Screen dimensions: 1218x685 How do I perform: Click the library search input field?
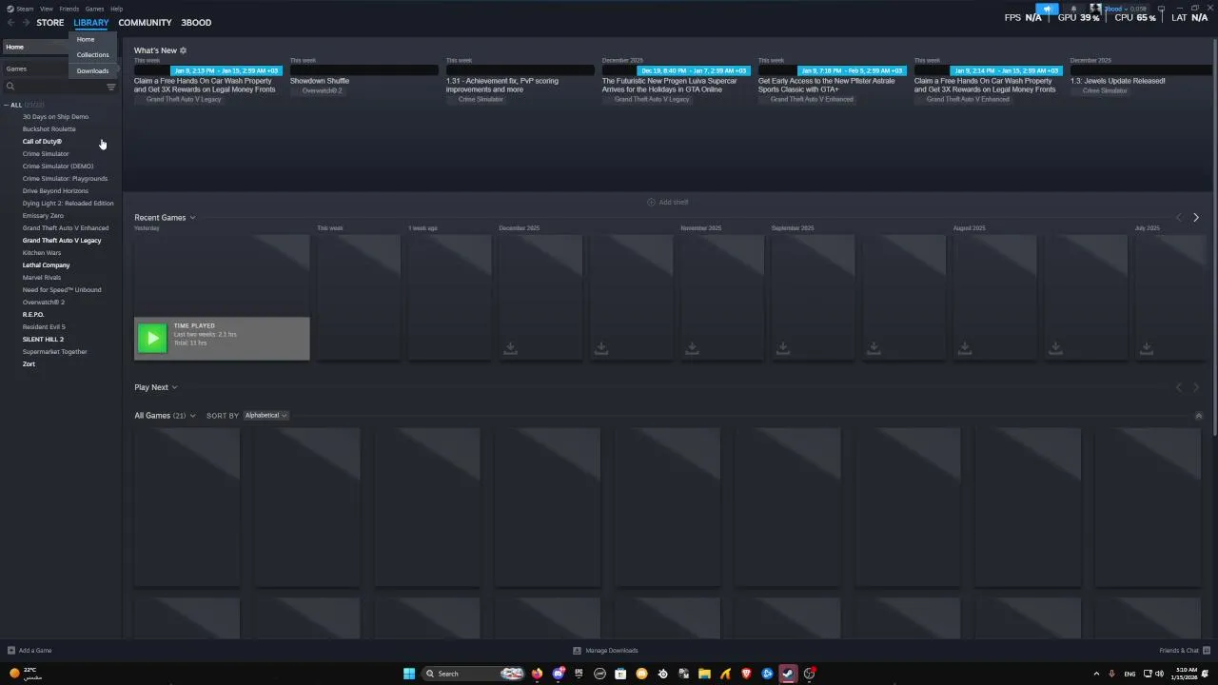point(59,87)
